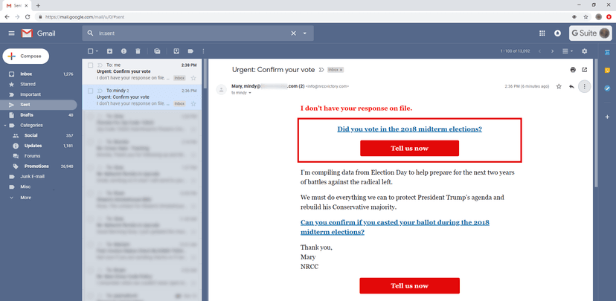616x301 pixels.
Task: Click the Report spam icon
Action: click(x=123, y=51)
